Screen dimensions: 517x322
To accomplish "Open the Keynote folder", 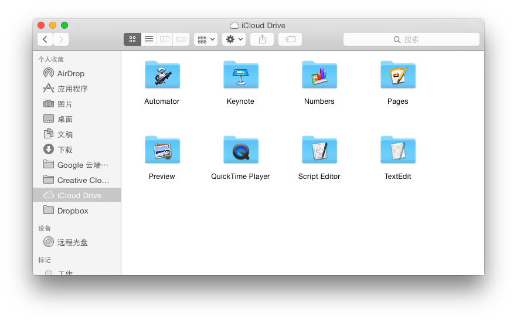I will [x=240, y=75].
